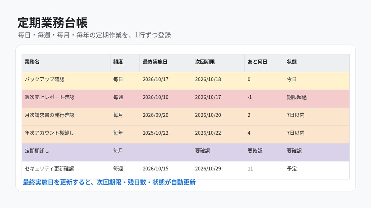
Task: Select the 毎年 frequency cell
Action: point(125,134)
